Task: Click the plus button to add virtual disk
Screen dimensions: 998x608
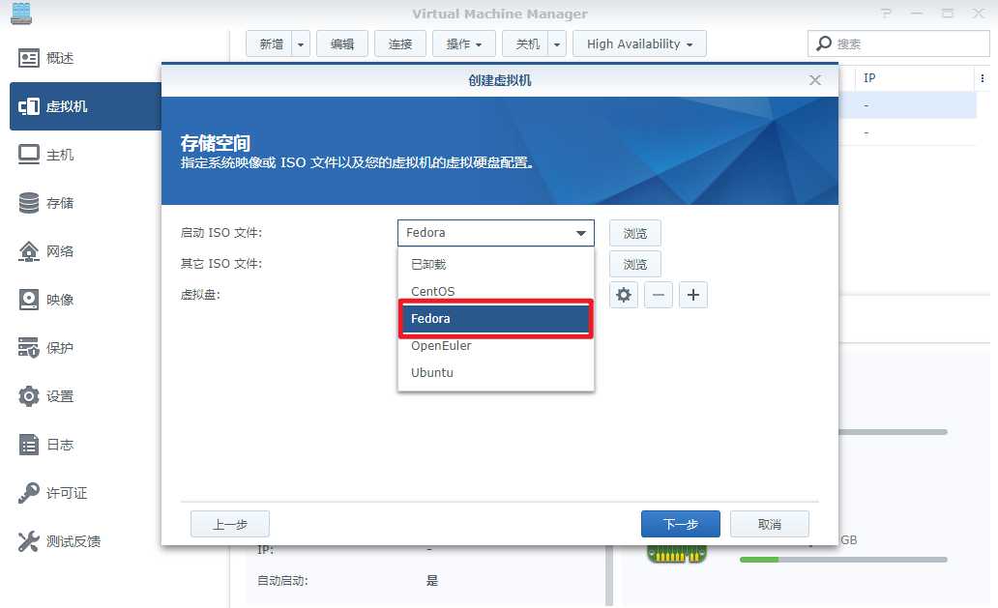Action: (x=693, y=295)
